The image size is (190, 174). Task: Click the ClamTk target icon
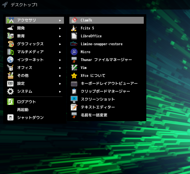[x=74, y=20]
